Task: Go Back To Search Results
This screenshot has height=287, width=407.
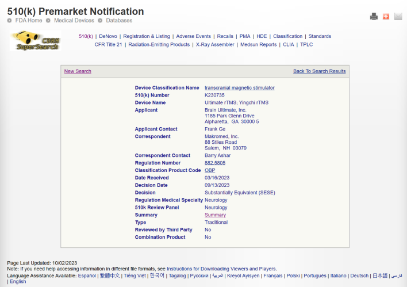Action: (319, 71)
